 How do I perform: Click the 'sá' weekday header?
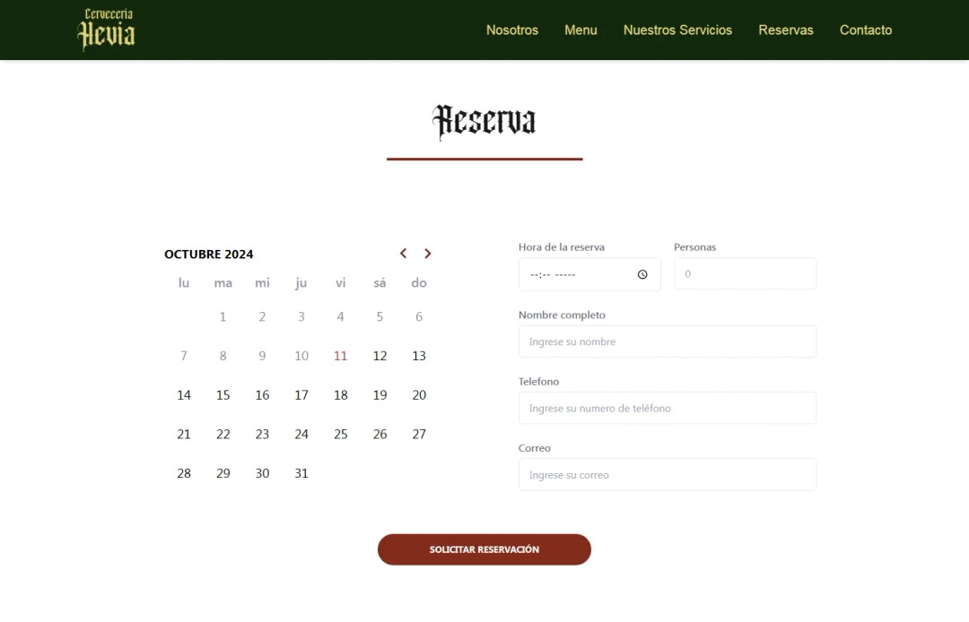pyautogui.click(x=380, y=282)
